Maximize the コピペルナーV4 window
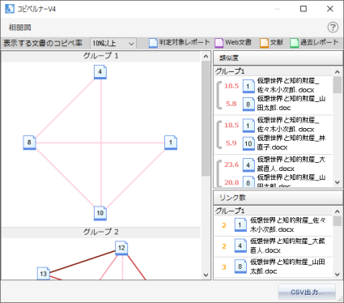The width and height of the screenshot is (344, 303). (304, 9)
